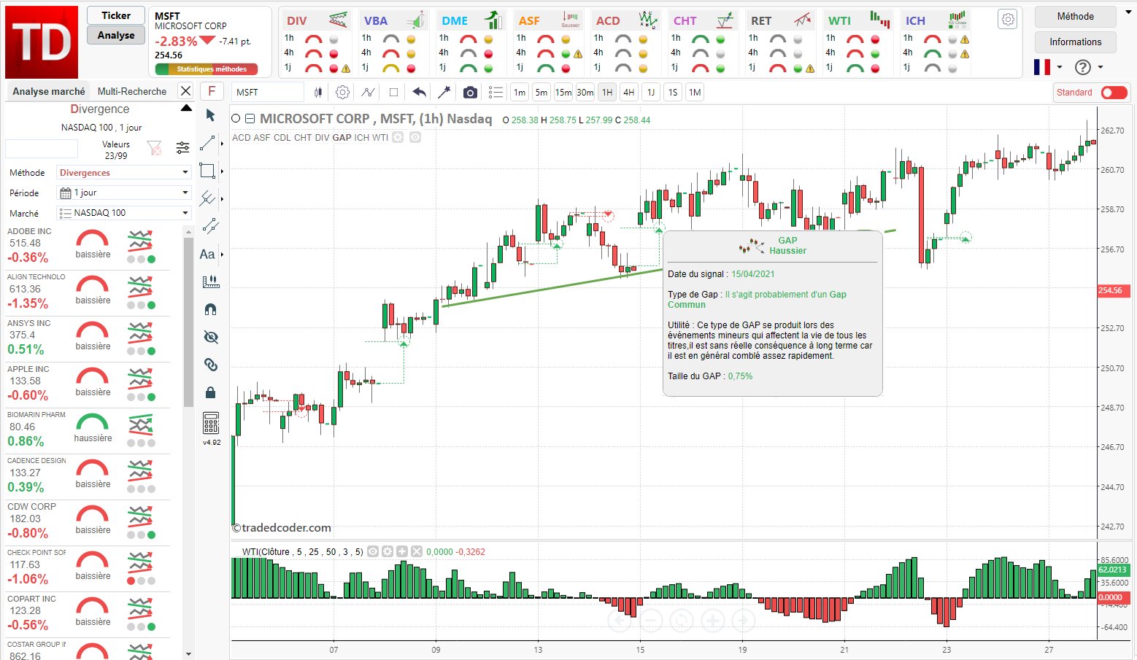Expand the text tool submenu arrow
The width and height of the screenshot is (1137, 660).
pos(222,255)
